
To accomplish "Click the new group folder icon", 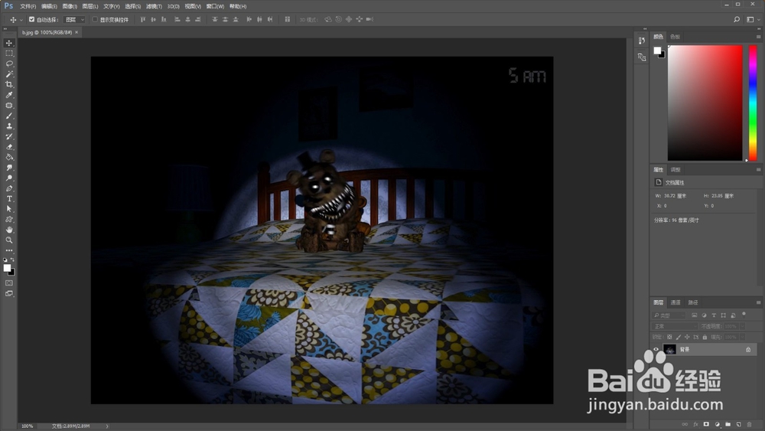I will click(728, 425).
